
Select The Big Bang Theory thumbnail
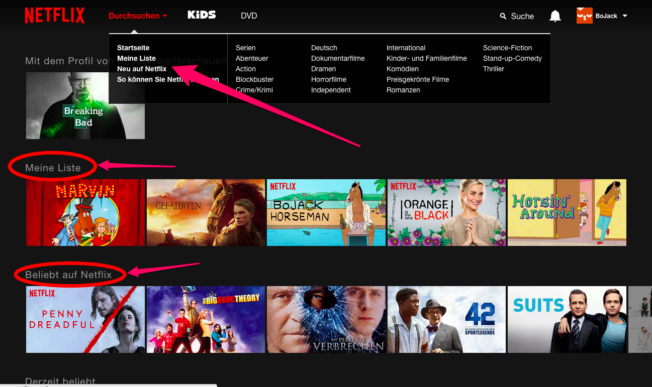pyautogui.click(x=206, y=319)
